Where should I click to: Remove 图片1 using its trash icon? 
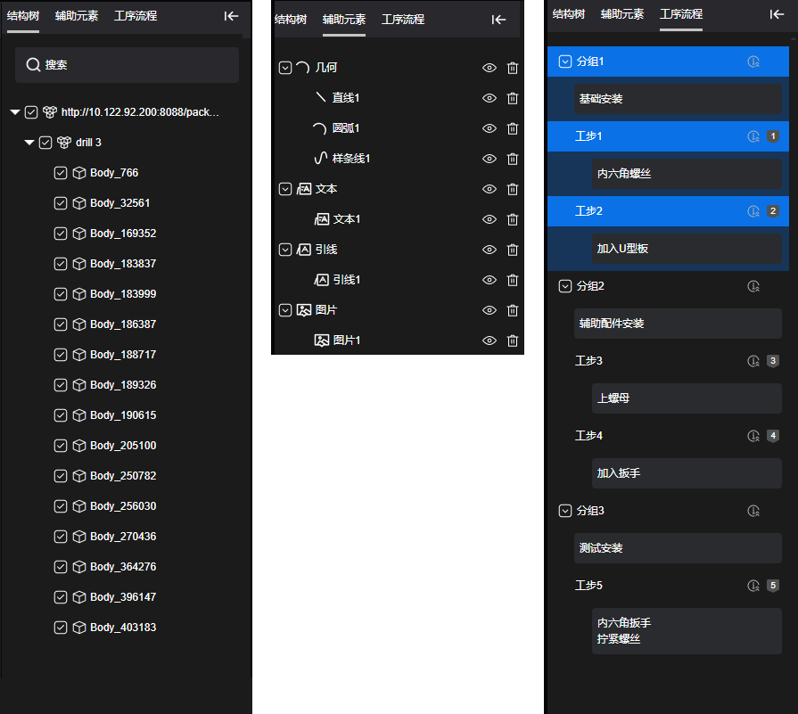point(513,341)
